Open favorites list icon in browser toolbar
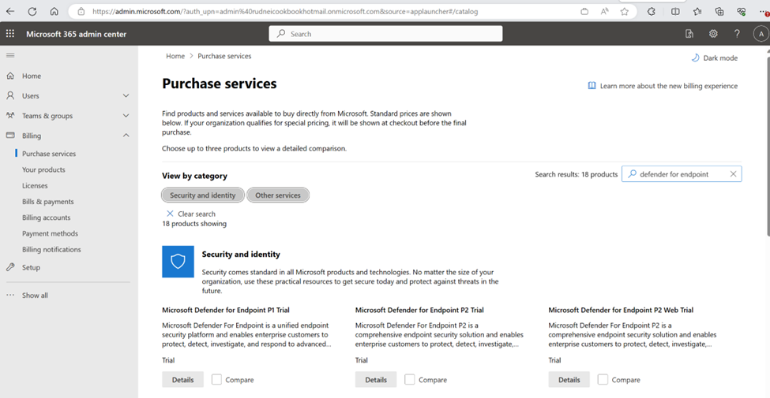The image size is (770, 398). (697, 11)
